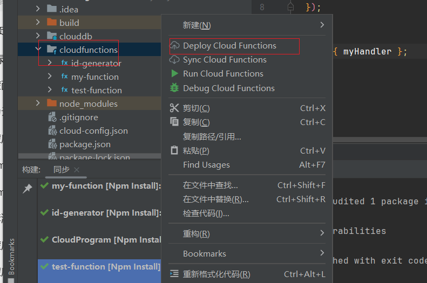Expand the my-function node
The width and height of the screenshot is (427, 283).
point(50,76)
